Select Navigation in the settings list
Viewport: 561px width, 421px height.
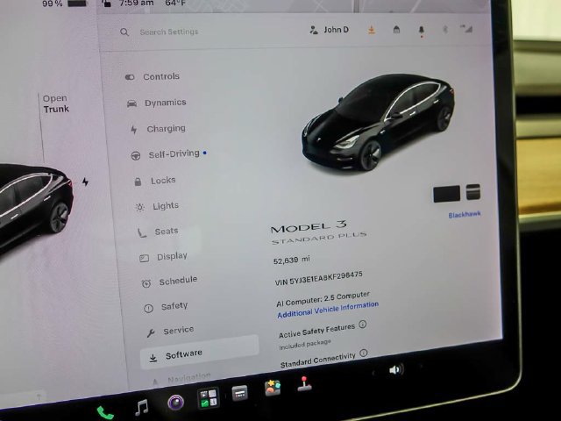181,378
